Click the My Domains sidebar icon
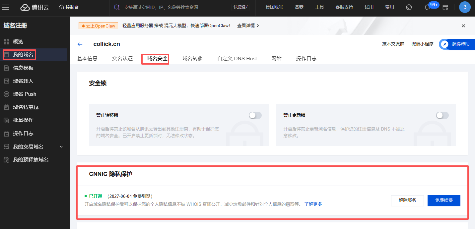This screenshot has height=229, width=475. click(x=6, y=55)
